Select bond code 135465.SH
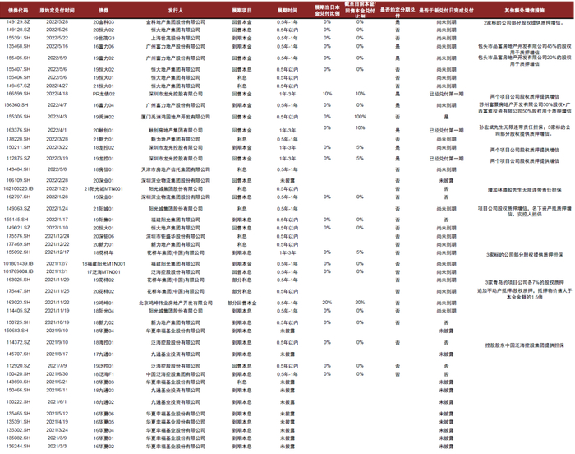Screen dimensions: 575x454 [x=18, y=414]
